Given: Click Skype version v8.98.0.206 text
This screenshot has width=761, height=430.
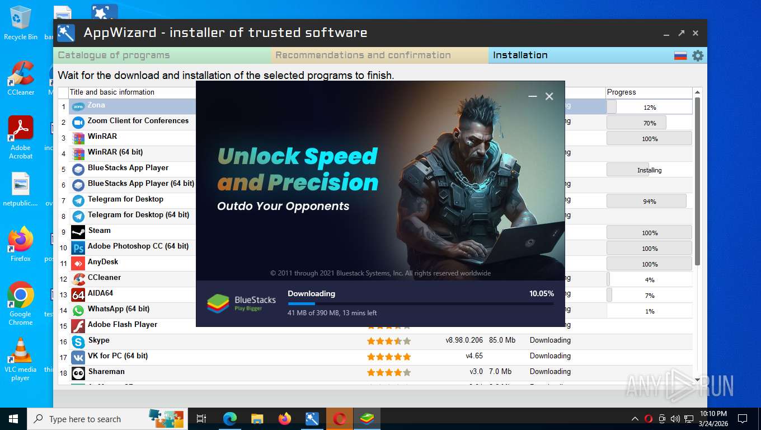Looking at the screenshot, I should click(464, 340).
